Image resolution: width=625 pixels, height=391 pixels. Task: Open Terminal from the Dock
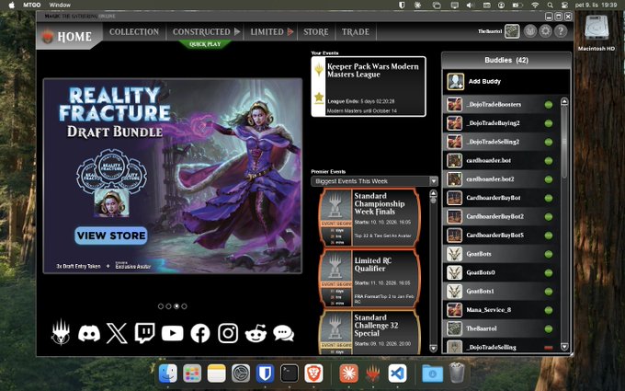[290, 374]
